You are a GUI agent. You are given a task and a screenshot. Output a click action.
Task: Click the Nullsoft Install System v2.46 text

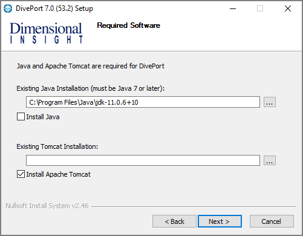tap(47, 206)
